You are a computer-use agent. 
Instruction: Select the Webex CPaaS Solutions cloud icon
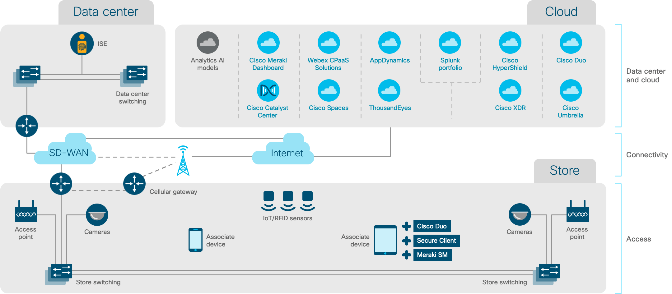coord(329,43)
